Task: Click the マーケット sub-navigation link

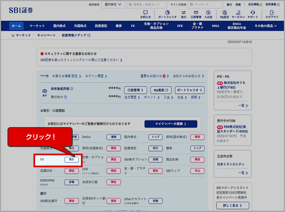Action: click(x=21, y=35)
